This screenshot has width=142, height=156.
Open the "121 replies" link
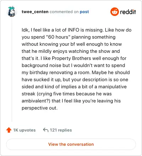pyautogui.click(x=61, y=130)
